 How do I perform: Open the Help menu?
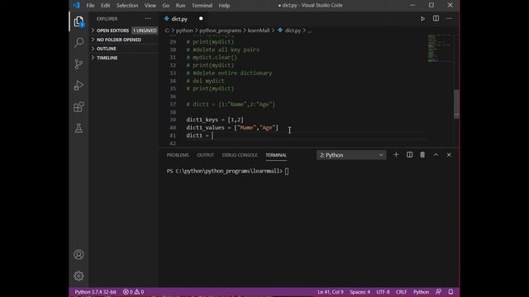224,6
